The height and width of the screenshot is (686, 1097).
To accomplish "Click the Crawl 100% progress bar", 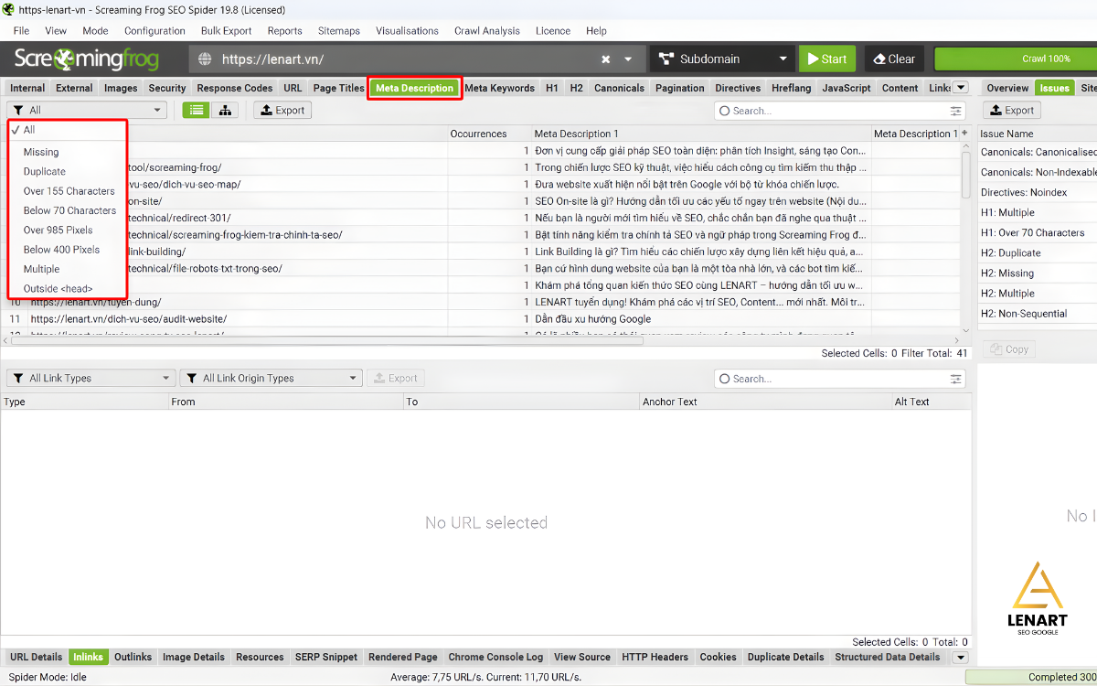I will coord(1015,59).
